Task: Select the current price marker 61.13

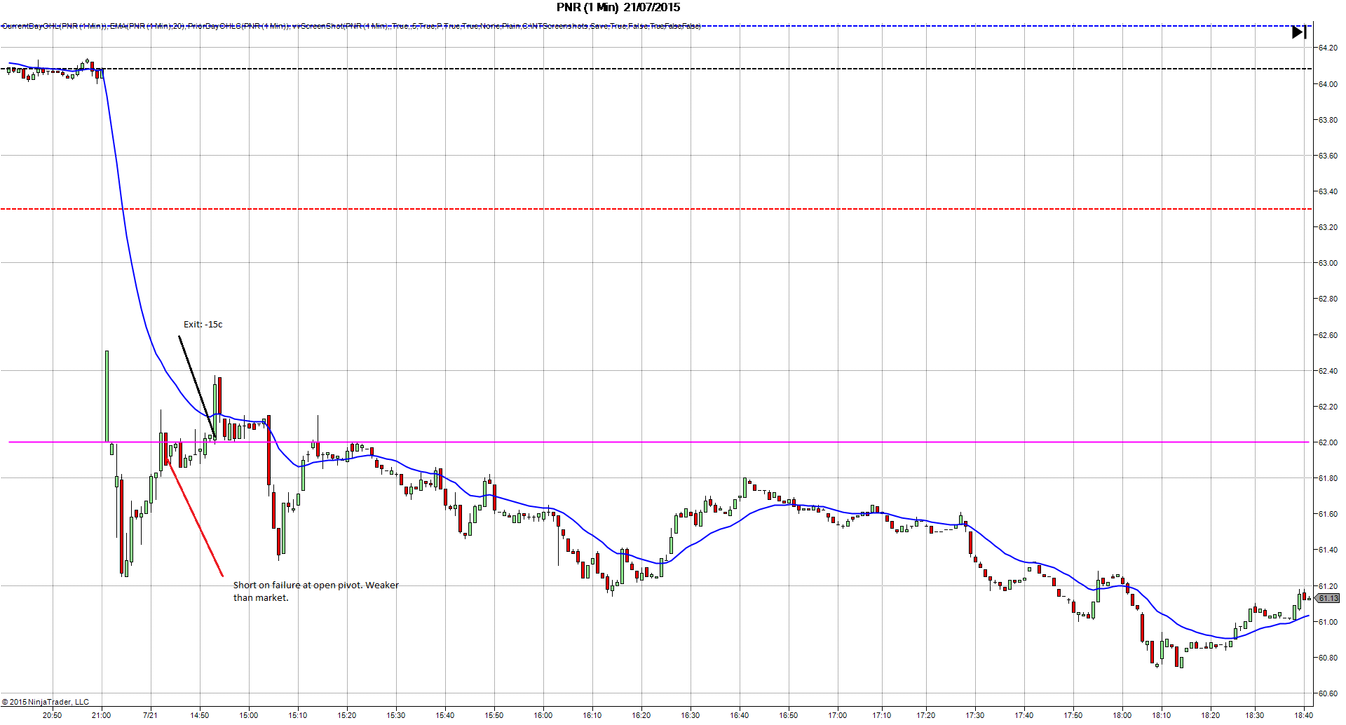Action: pos(1327,598)
